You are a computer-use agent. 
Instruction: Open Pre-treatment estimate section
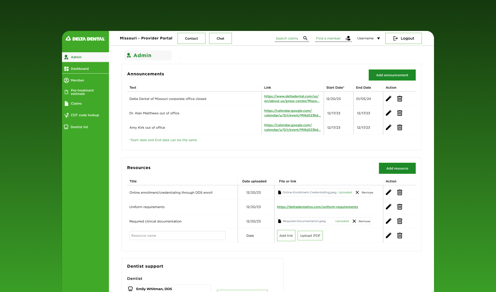pos(82,92)
